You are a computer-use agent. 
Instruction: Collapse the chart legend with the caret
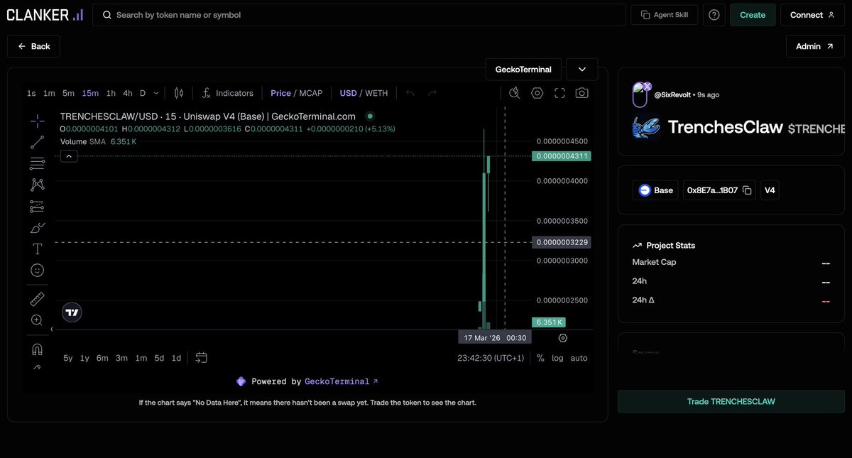(69, 156)
